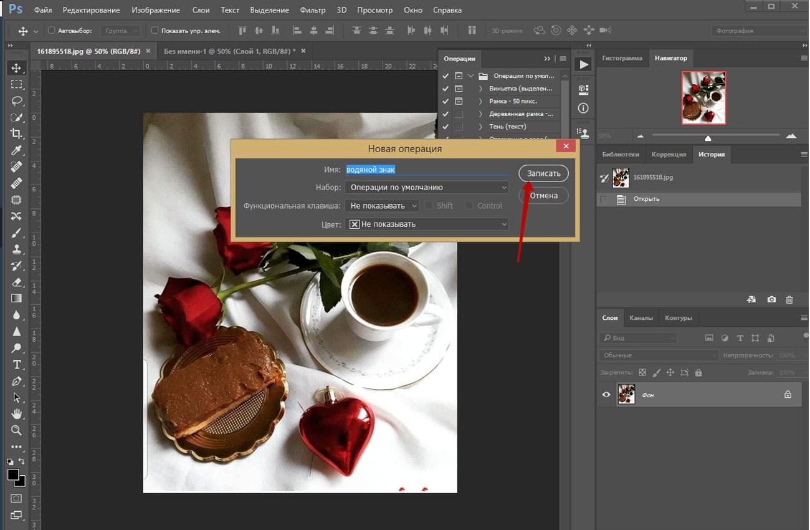
Task: Select the Move tool in toolbar
Action: point(16,68)
